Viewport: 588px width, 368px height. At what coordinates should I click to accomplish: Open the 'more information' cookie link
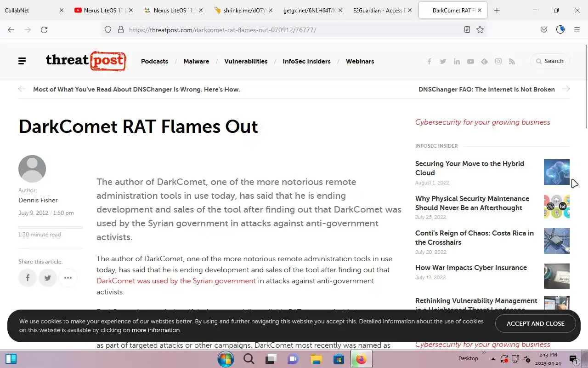click(x=156, y=330)
